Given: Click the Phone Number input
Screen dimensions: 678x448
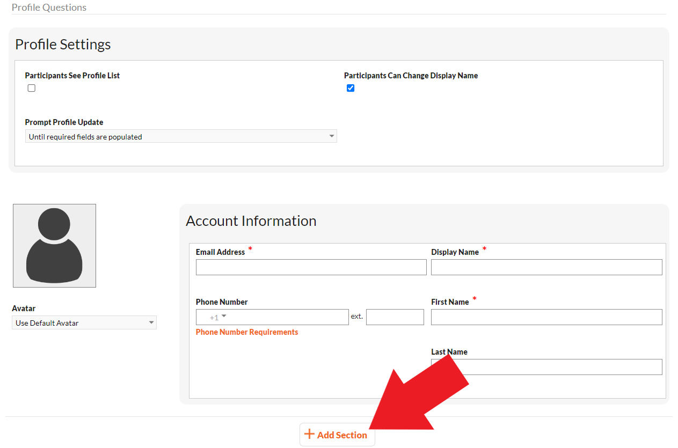Looking at the screenshot, I should (272, 317).
